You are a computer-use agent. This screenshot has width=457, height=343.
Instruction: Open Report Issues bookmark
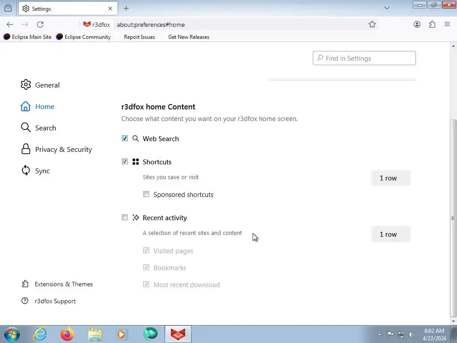click(139, 37)
